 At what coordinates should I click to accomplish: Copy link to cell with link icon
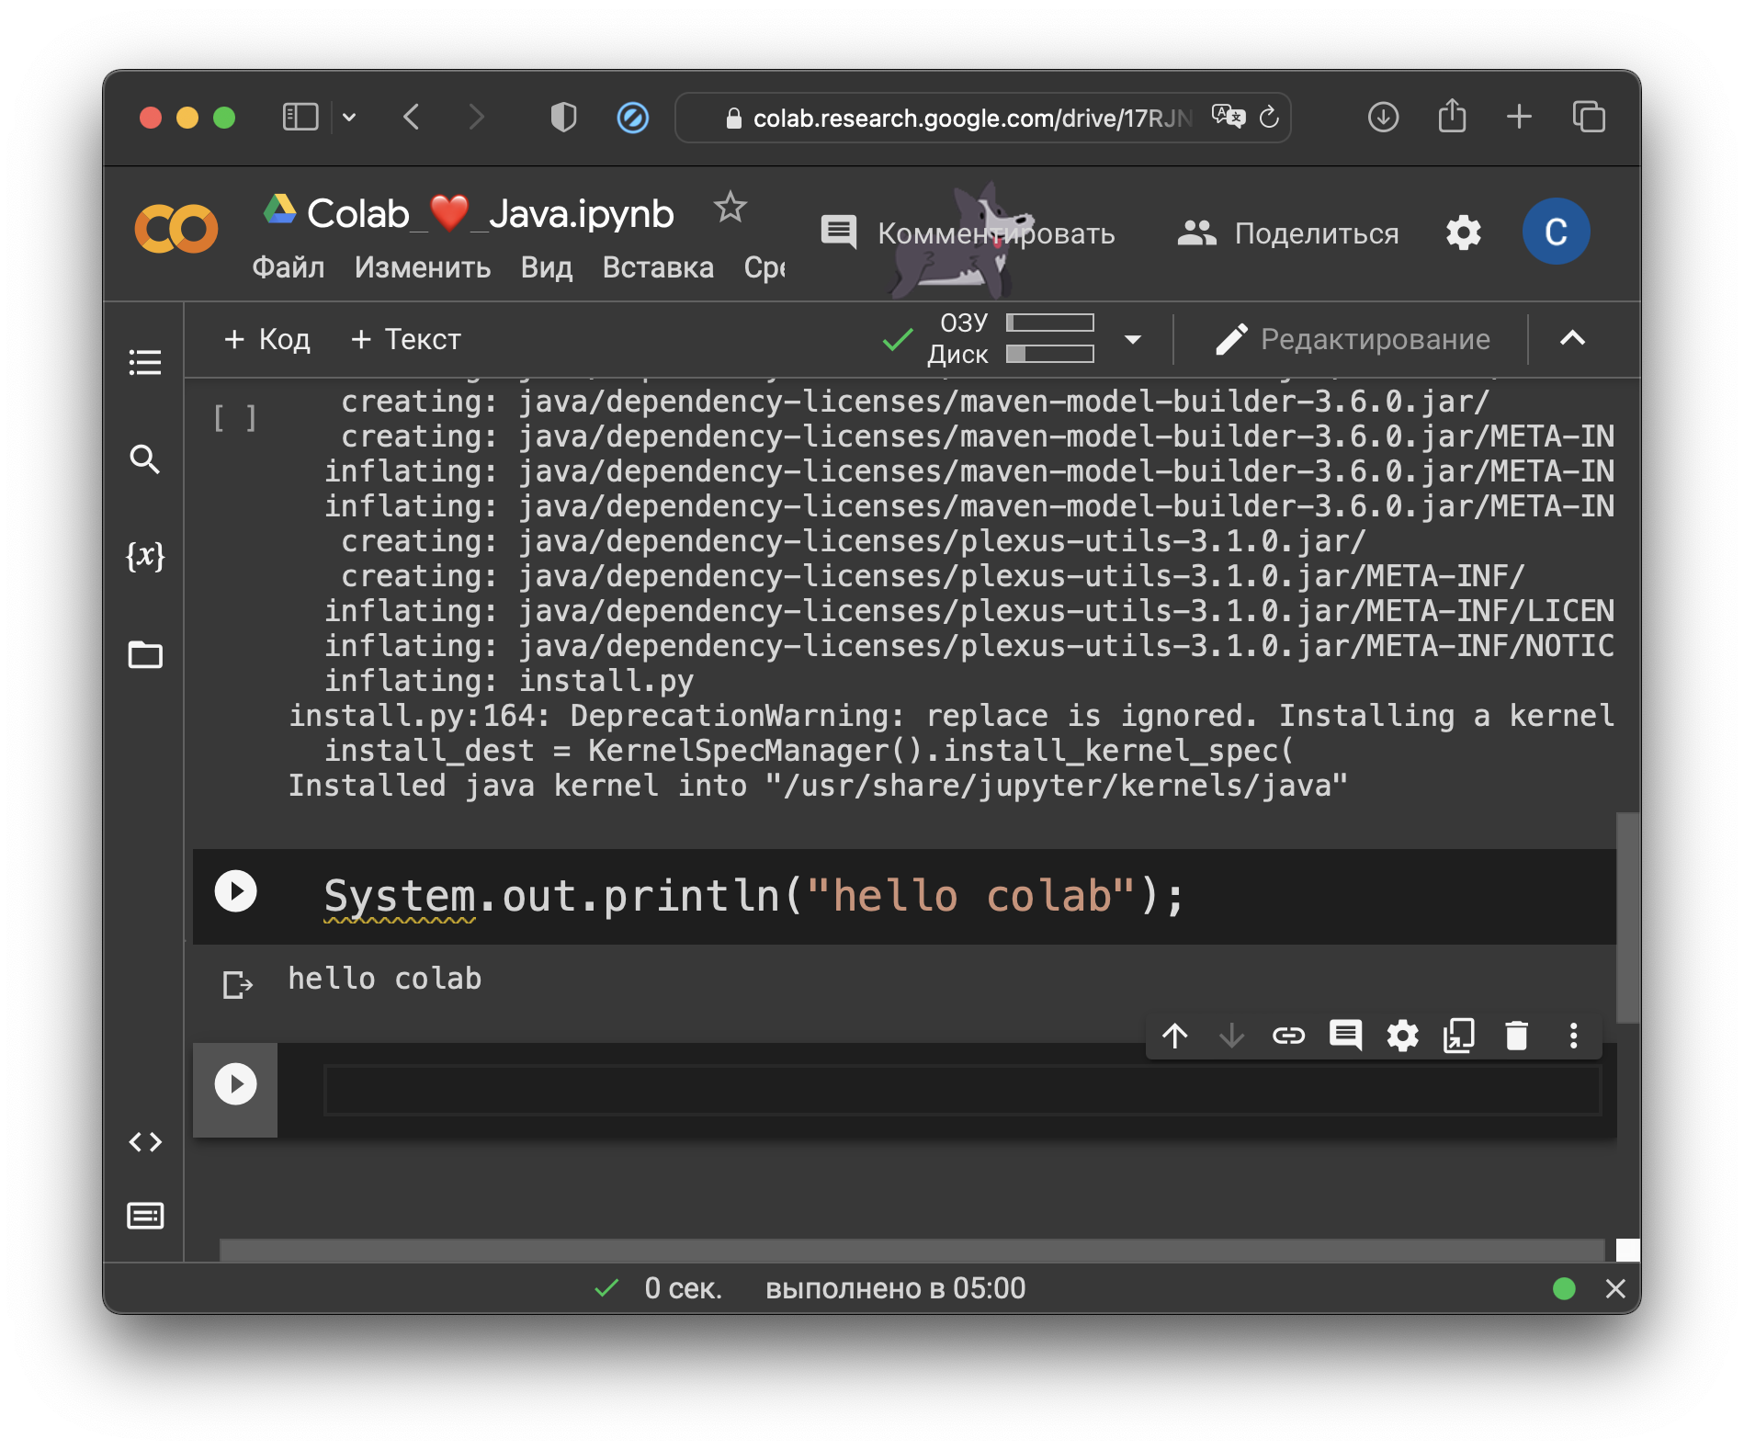(x=1288, y=1036)
